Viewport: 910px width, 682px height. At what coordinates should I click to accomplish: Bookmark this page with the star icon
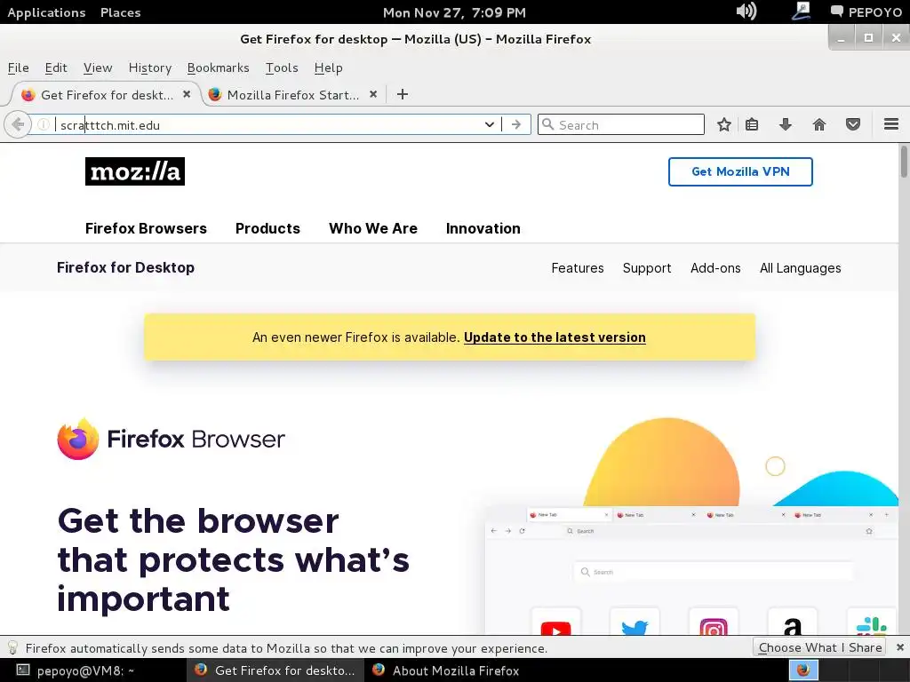[x=723, y=124]
